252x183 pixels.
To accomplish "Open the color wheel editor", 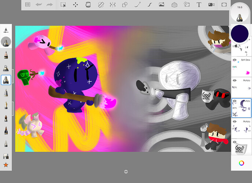I will pos(241,163).
